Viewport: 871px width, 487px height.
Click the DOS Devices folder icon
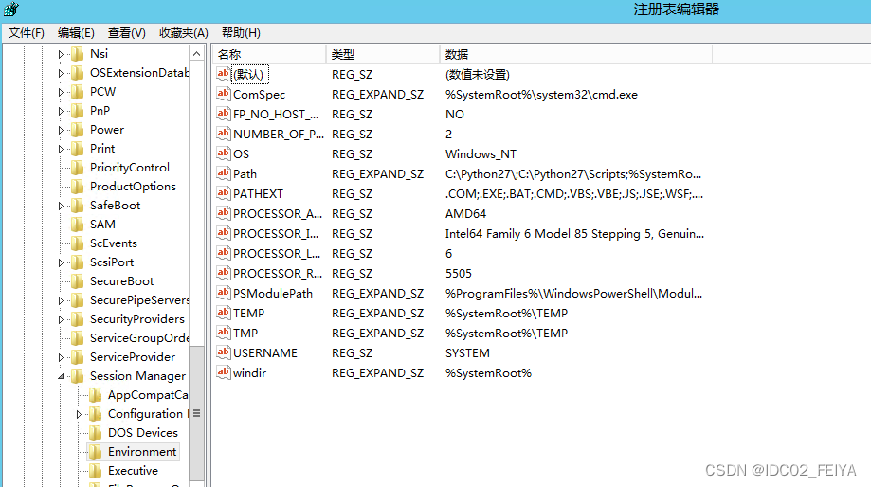[x=96, y=433]
